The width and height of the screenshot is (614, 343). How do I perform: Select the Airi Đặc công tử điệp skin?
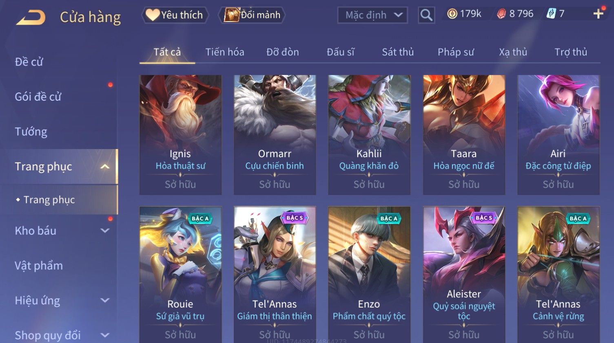(x=558, y=134)
